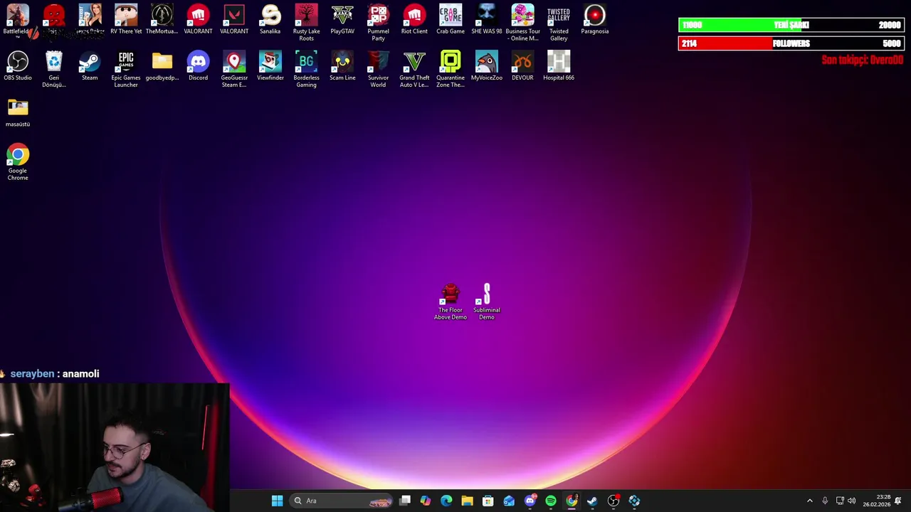The image size is (911, 512).
Task: Open Microsoft Store from the taskbar
Action: 488,501
